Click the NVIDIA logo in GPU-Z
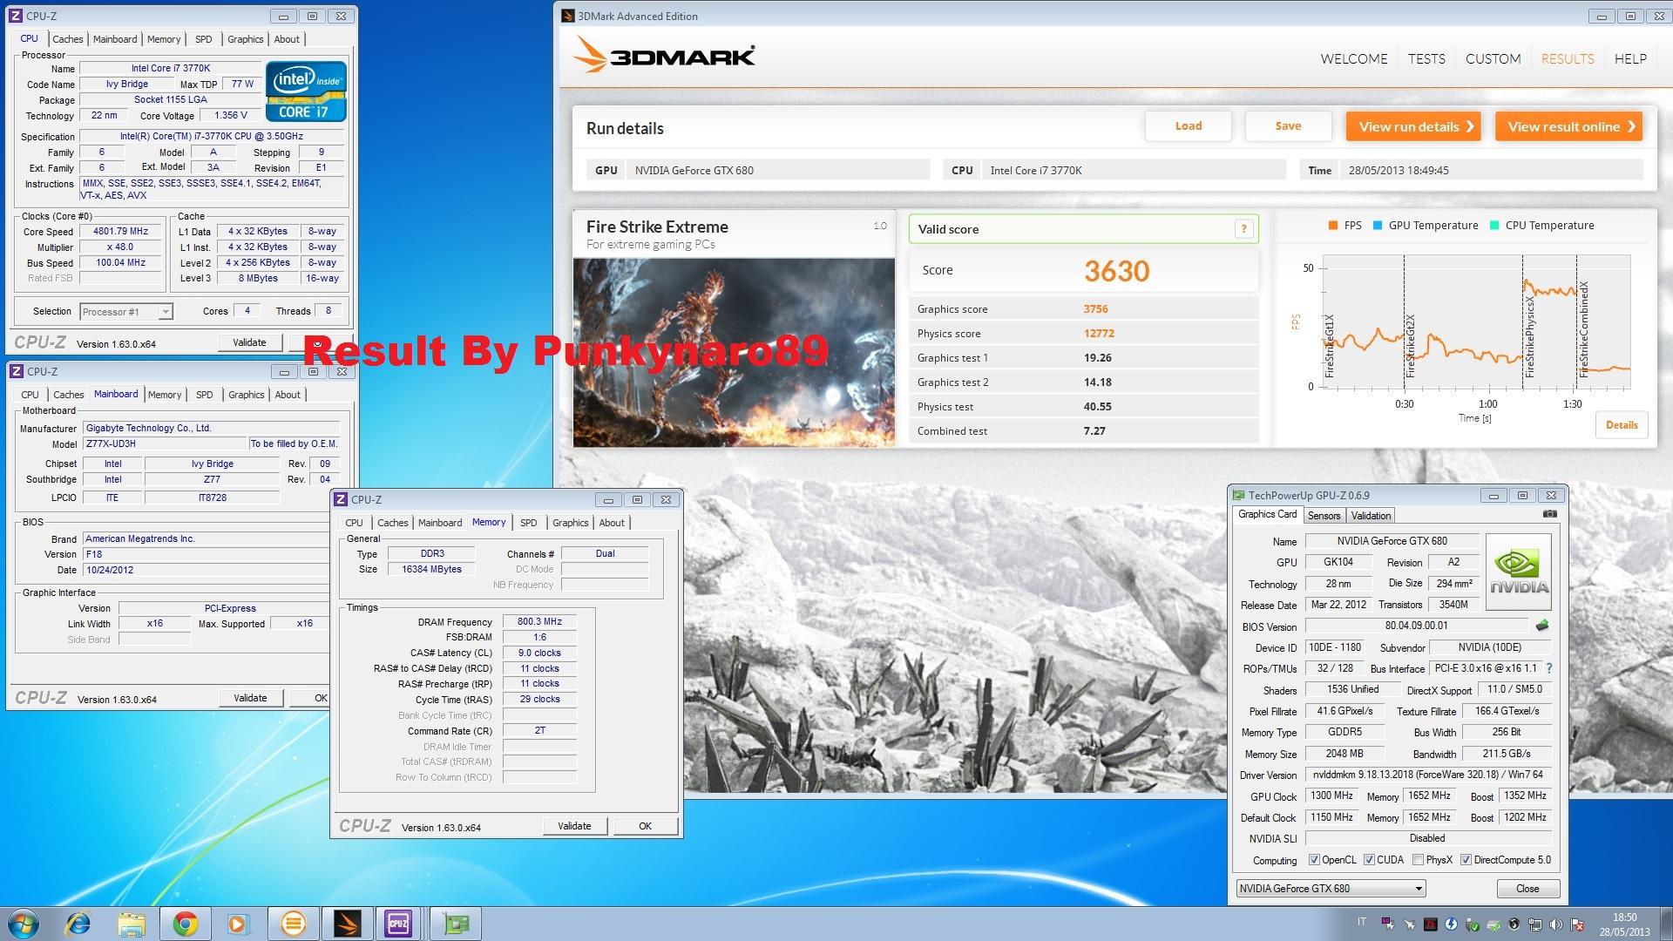 coord(1519,572)
